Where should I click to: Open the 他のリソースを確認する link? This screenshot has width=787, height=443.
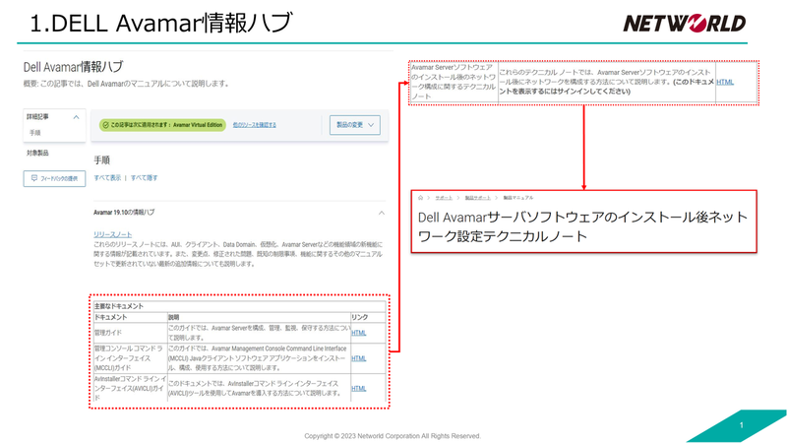tap(255, 125)
